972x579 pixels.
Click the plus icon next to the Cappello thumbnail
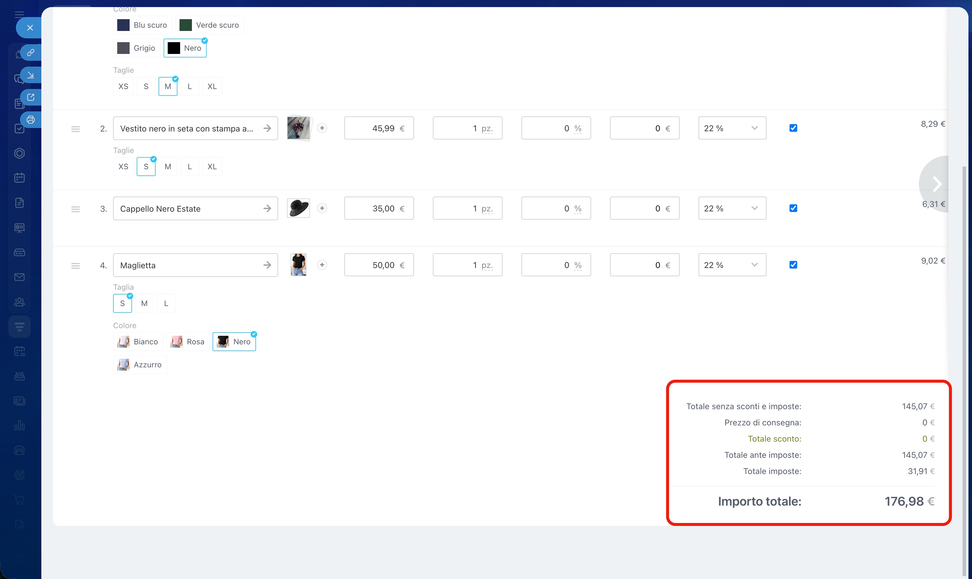point(322,208)
